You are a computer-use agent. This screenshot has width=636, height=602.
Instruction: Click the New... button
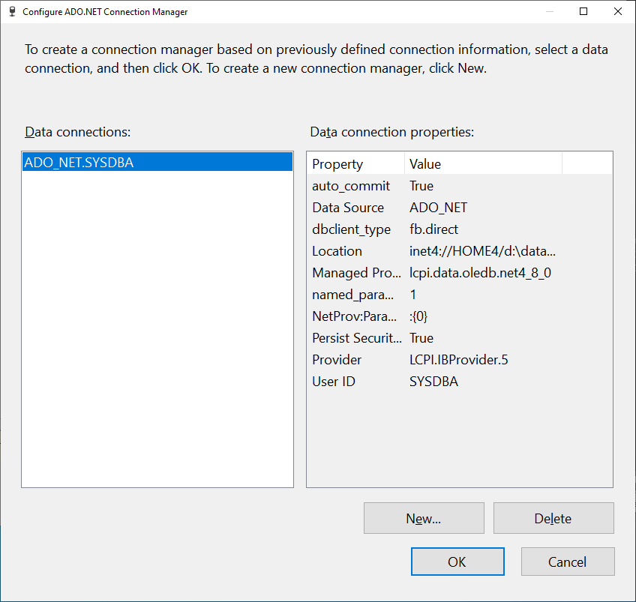click(x=424, y=518)
